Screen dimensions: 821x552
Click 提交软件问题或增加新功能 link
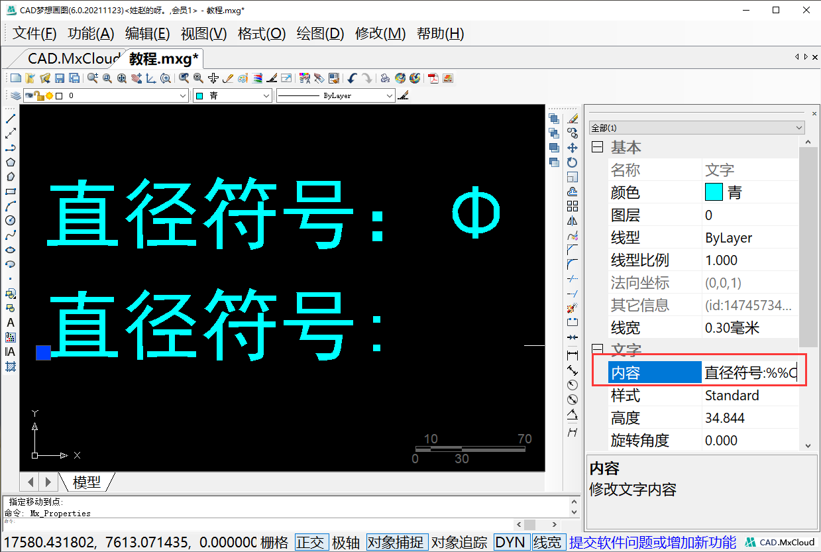point(653,543)
